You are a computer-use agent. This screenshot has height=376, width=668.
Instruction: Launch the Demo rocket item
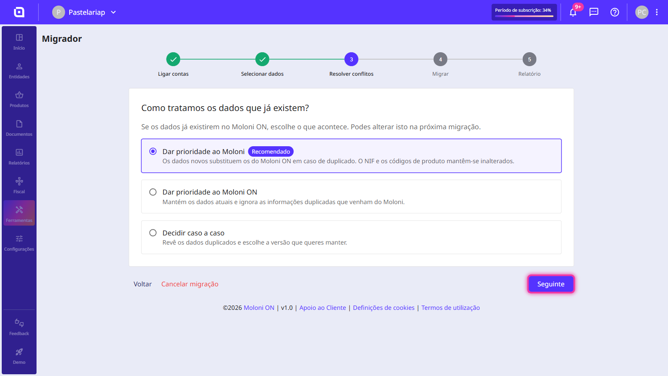19,356
